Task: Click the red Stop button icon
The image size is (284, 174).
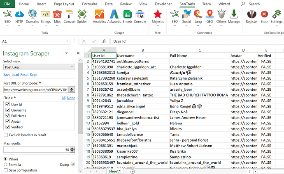Action: pyautogui.click(x=264, y=14)
